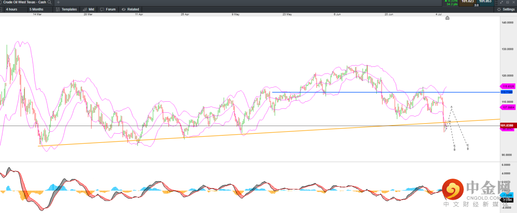
Task: Click the 6.0000 MACD axis label
Action: click(506, 164)
